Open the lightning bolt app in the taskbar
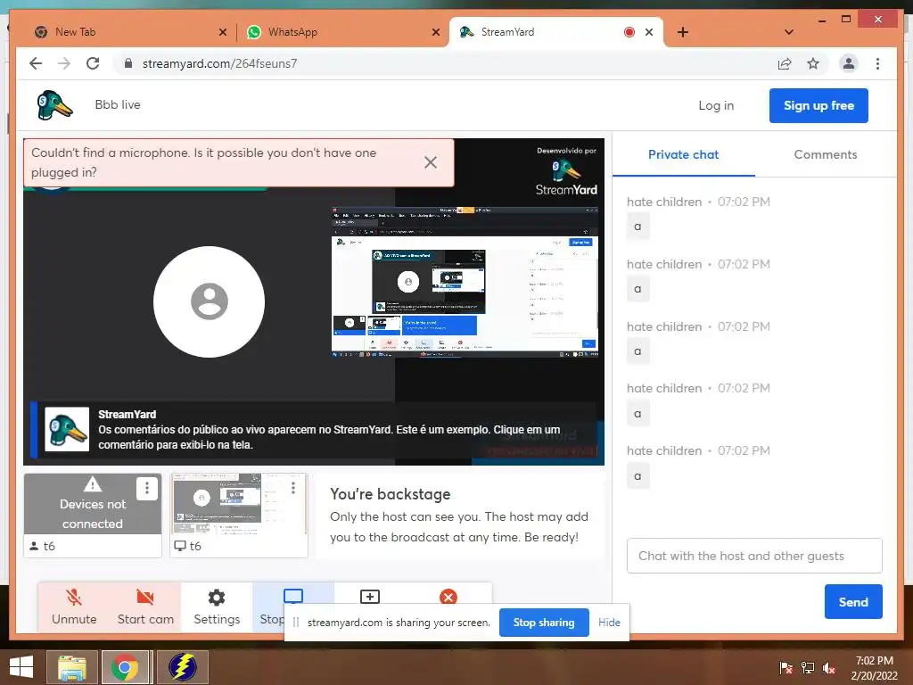 [x=182, y=667]
